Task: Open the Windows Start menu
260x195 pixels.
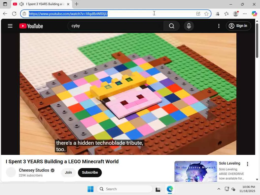Action: (91, 189)
